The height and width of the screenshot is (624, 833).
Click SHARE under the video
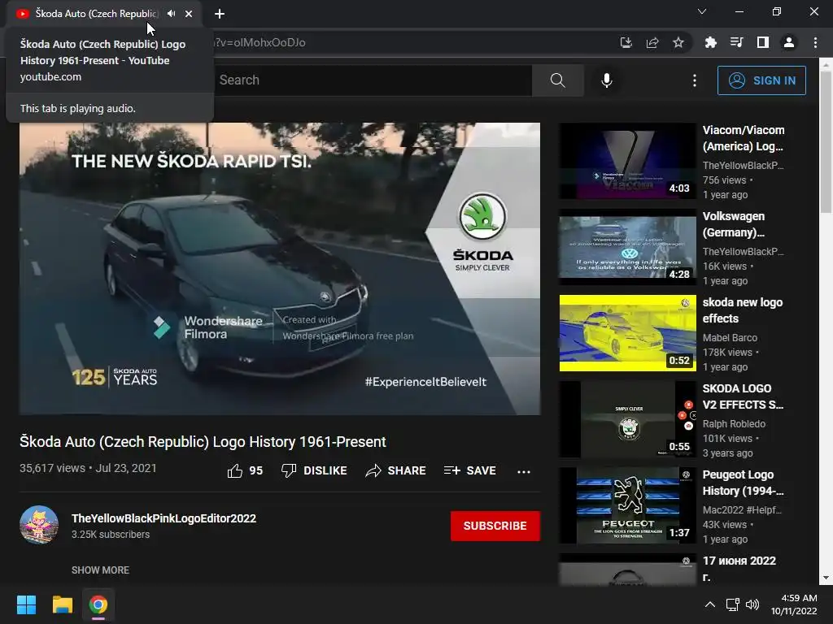click(396, 470)
